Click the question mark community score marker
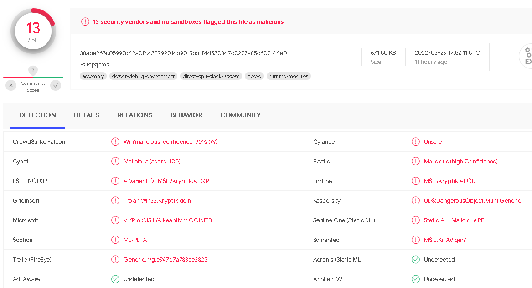The width and height of the screenshot is (532, 288). click(33, 70)
